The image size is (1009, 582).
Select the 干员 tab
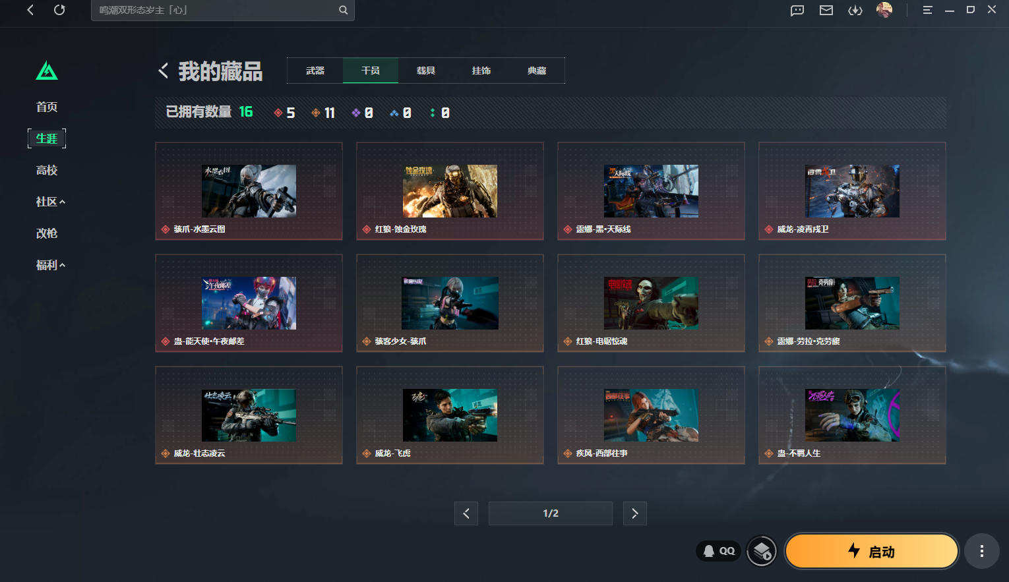[371, 71]
